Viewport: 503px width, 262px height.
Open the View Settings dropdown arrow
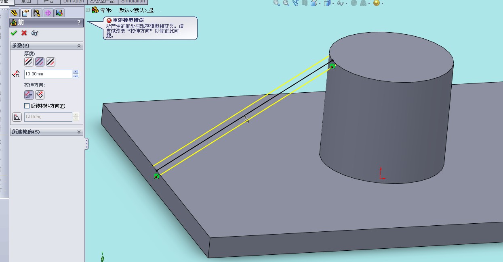[382, 4]
